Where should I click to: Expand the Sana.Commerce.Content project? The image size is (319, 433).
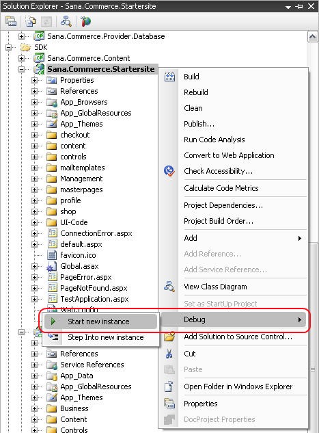21,58
